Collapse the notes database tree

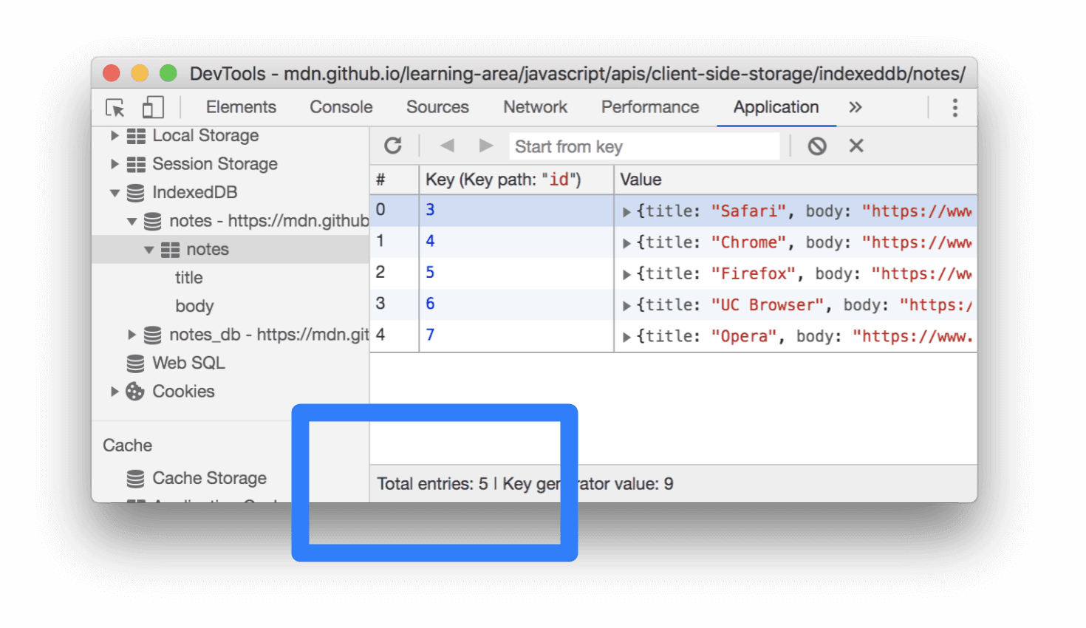click(132, 220)
